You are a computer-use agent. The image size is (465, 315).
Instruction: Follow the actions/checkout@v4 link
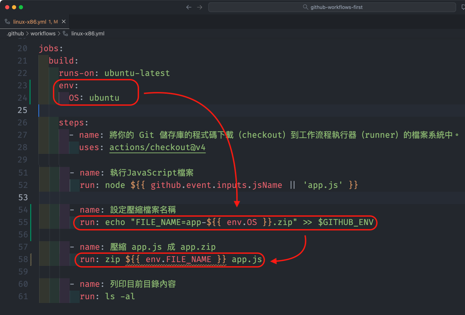157,147
